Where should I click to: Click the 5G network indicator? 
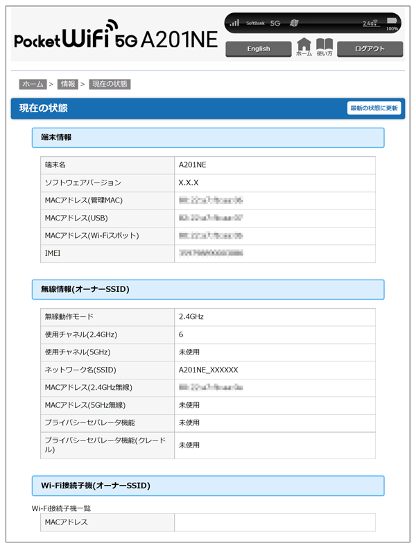click(275, 23)
